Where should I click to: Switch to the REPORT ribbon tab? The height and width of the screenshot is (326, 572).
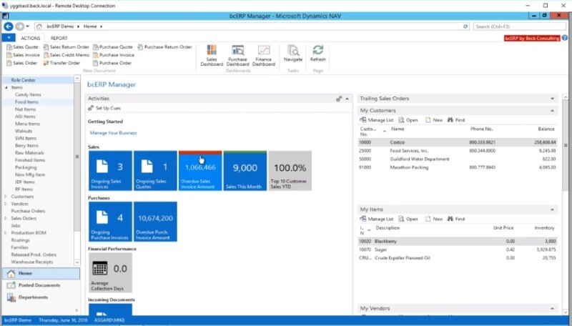59,38
